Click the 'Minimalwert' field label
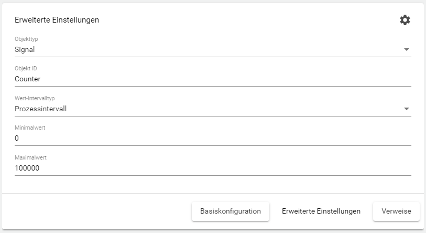The height and width of the screenshot is (233, 426). (30, 128)
